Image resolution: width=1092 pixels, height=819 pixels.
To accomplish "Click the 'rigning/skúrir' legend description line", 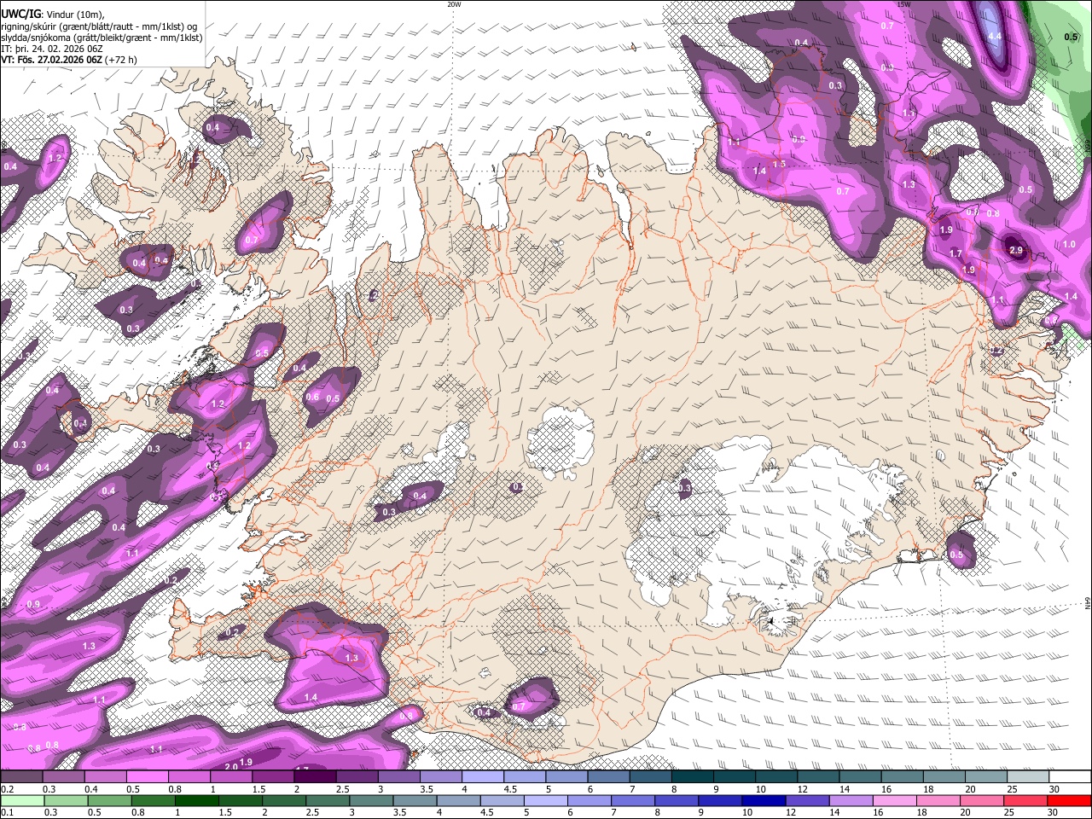I will coord(99,26).
